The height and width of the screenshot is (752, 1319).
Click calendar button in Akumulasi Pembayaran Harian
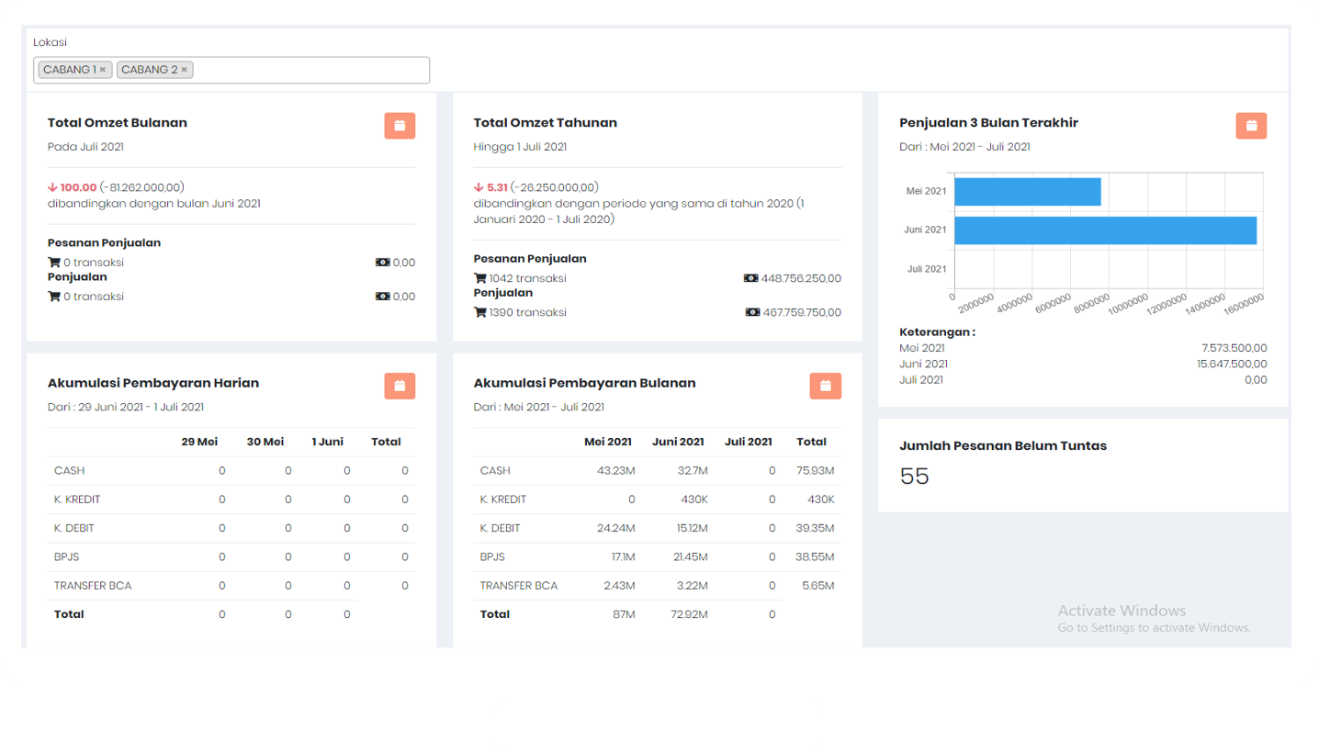pos(400,387)
